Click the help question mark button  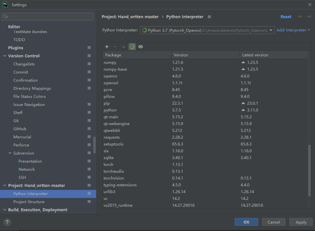[7, 222]
